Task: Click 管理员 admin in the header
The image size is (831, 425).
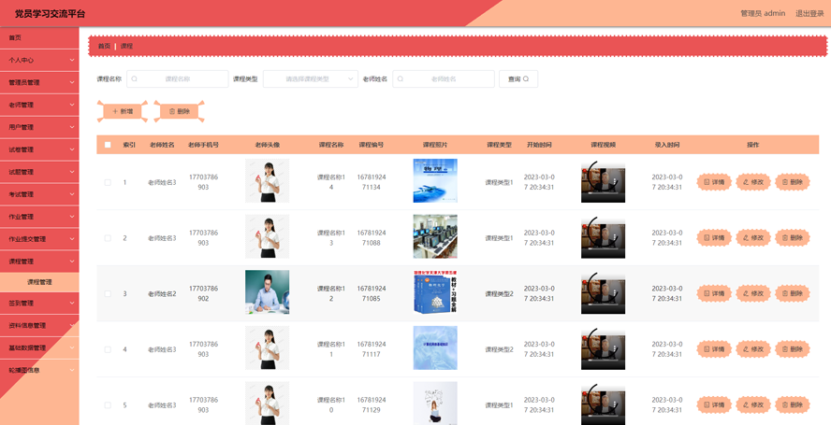Action: click(763, 13)
